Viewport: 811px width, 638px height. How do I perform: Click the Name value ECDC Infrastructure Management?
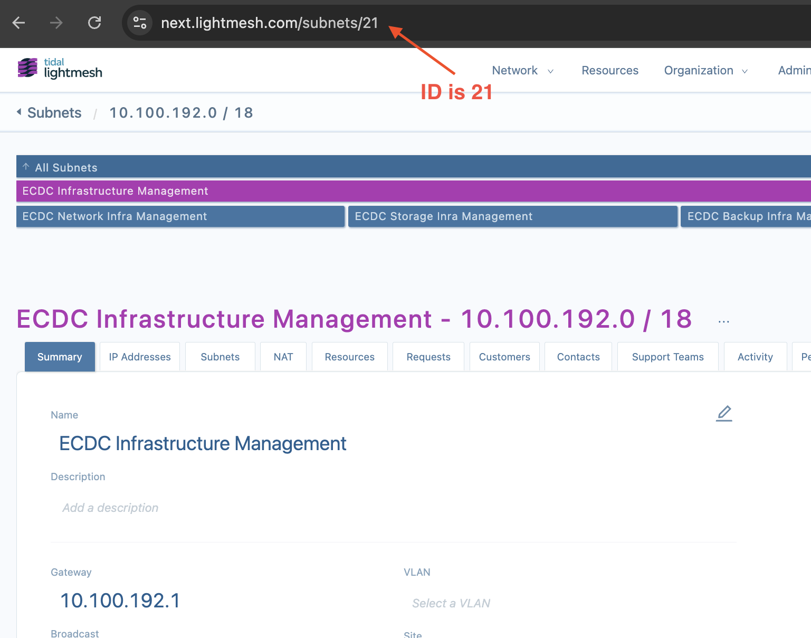(203, 443)
